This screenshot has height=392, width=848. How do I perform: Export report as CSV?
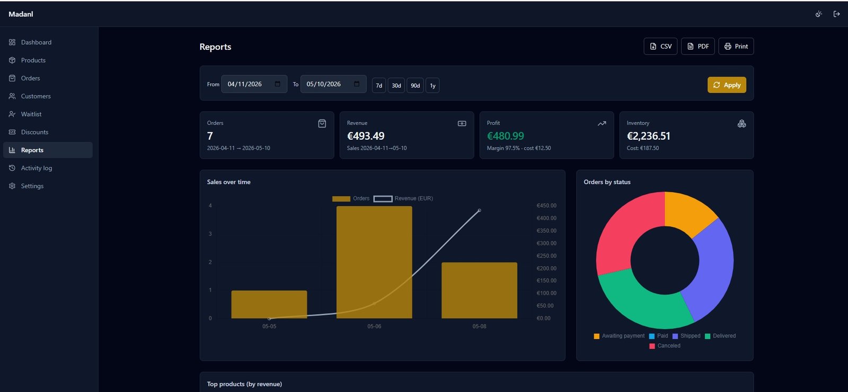(x=660, y=47)
